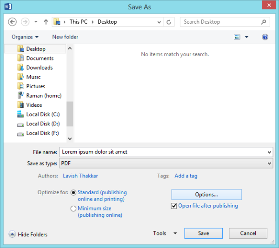279x248 pixels.
Task: Click the Forward navigation arrow
Action: pos(25,22)
